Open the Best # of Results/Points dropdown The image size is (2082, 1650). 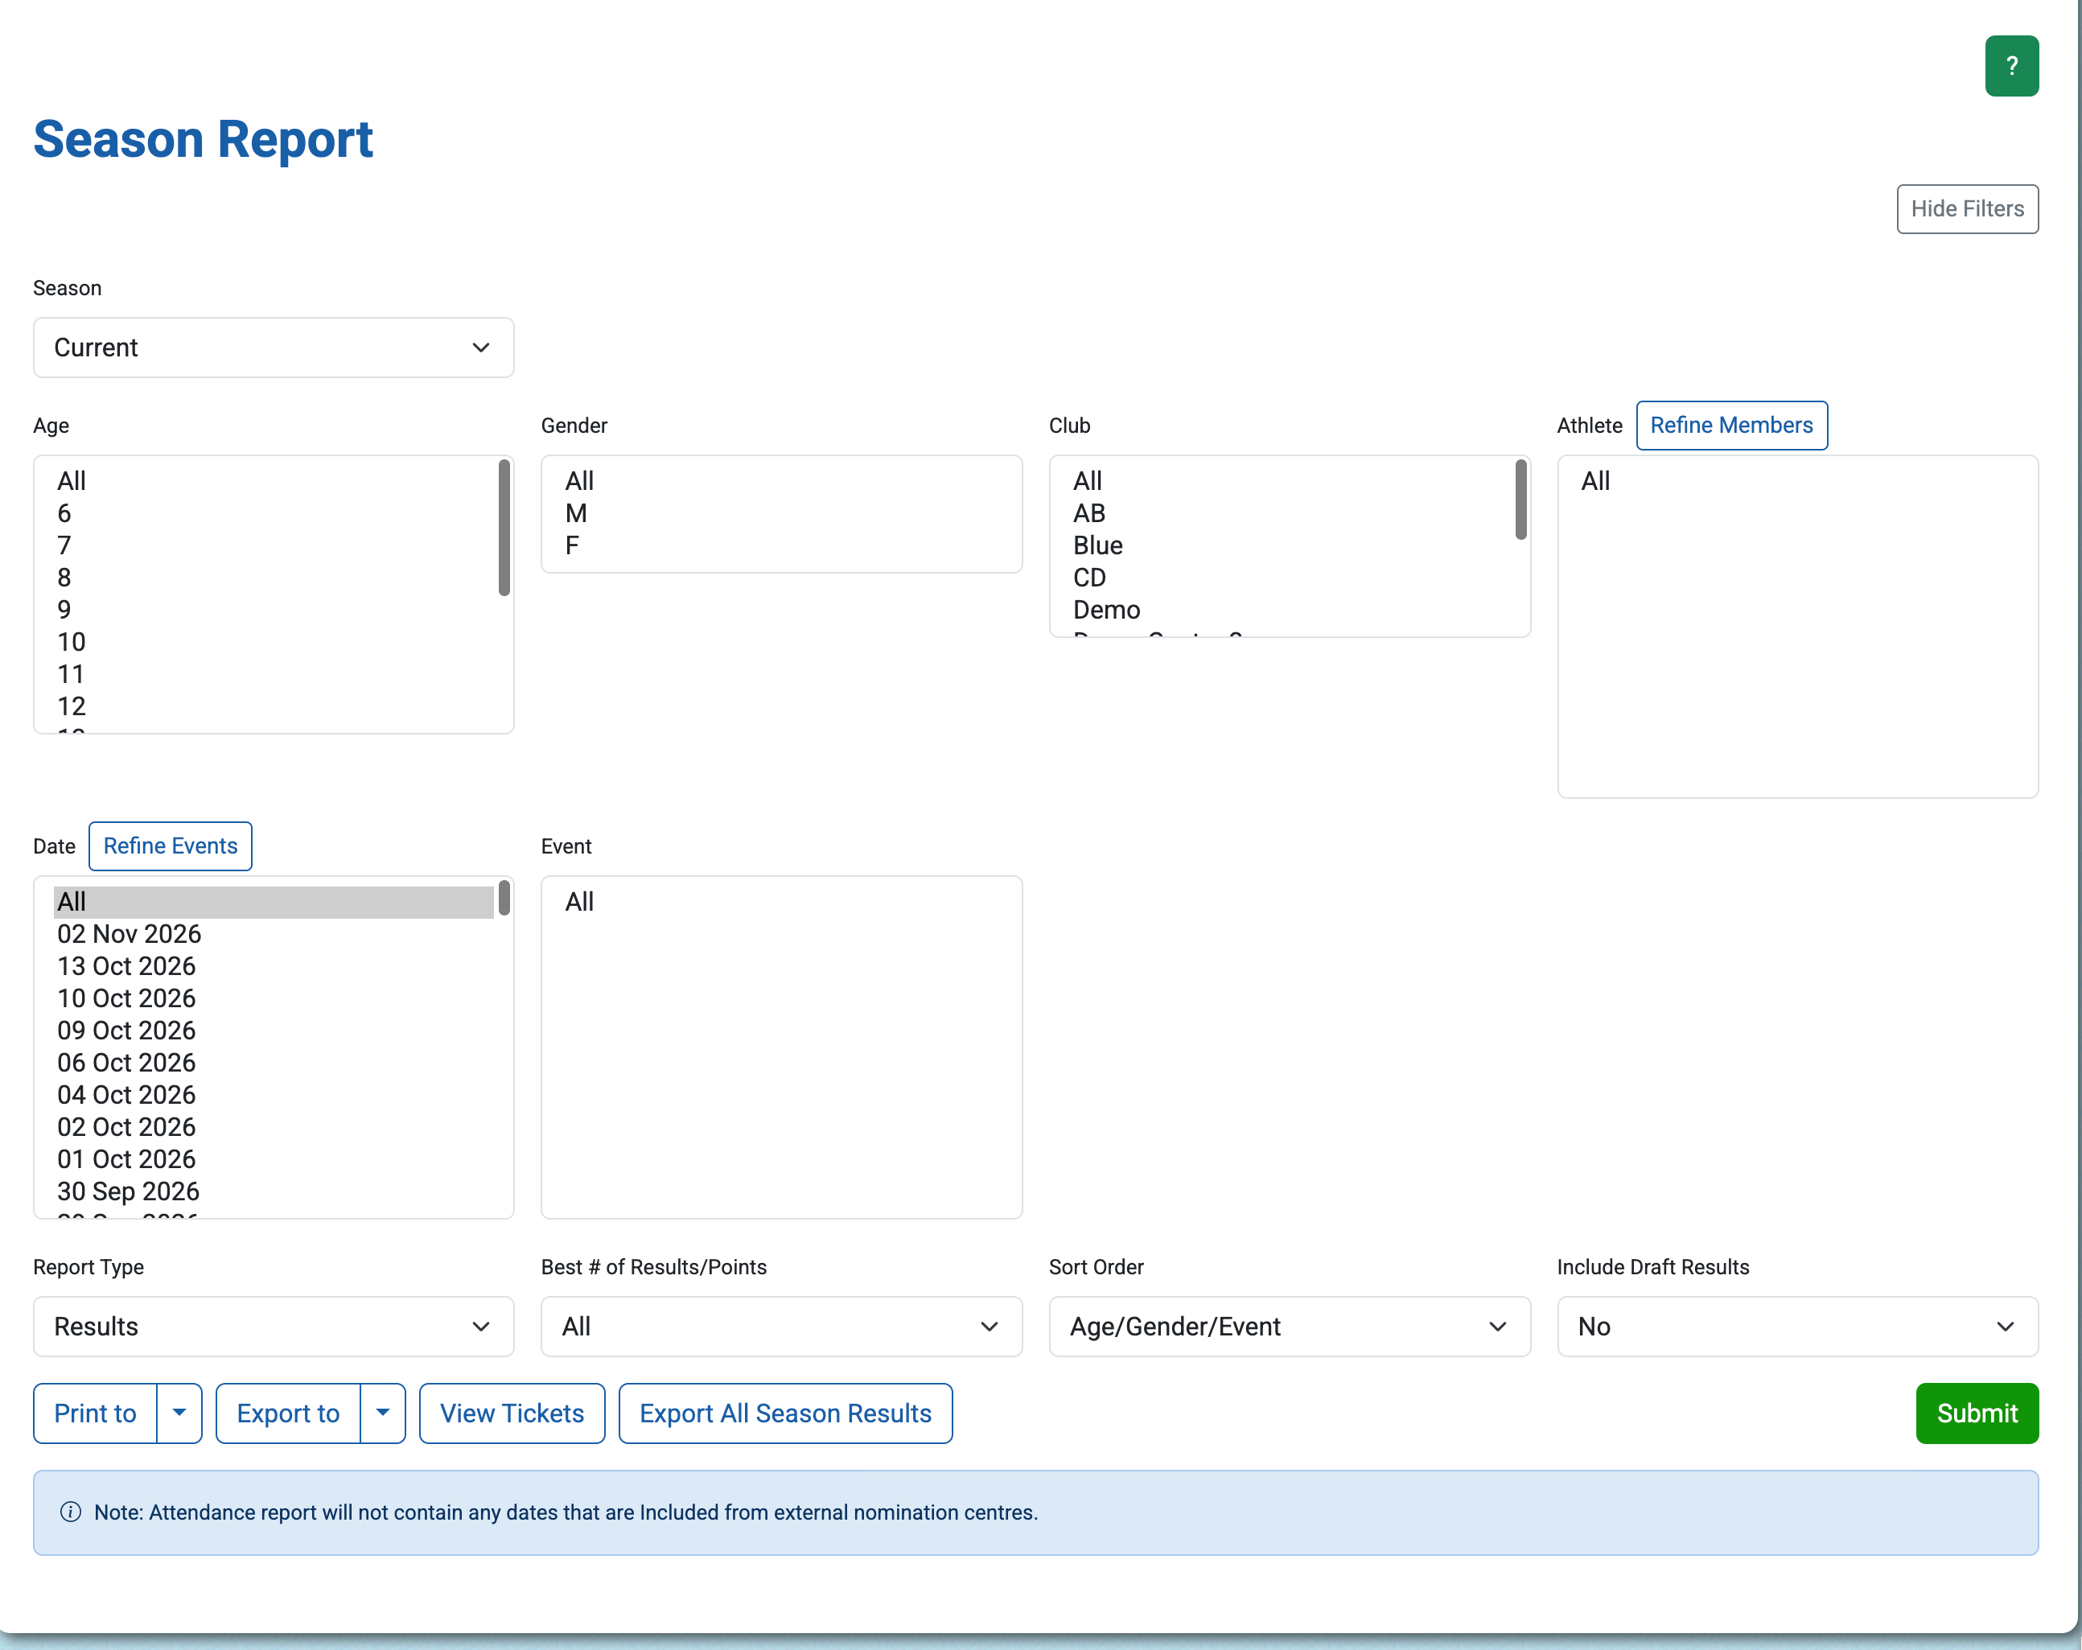[781, 1327]
